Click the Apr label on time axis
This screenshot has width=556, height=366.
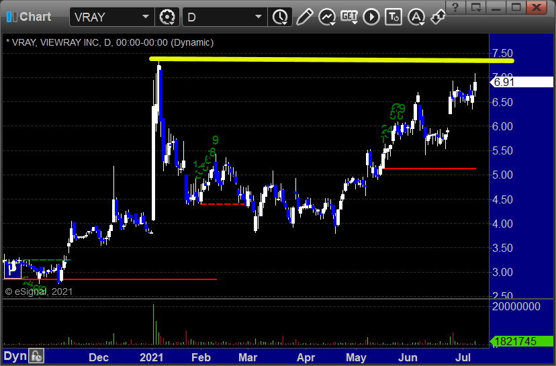click(x=306, y=357)
